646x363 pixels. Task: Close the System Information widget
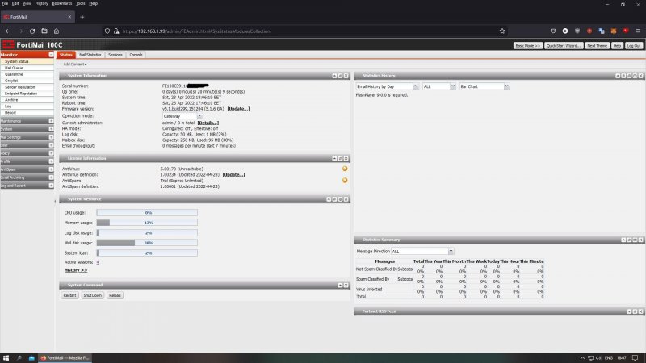tap(346, 76)
